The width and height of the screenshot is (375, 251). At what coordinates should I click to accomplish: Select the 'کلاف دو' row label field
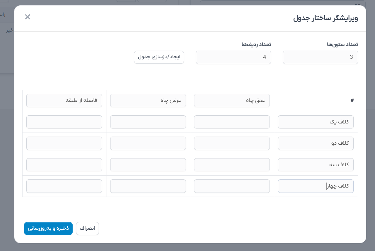316,143
